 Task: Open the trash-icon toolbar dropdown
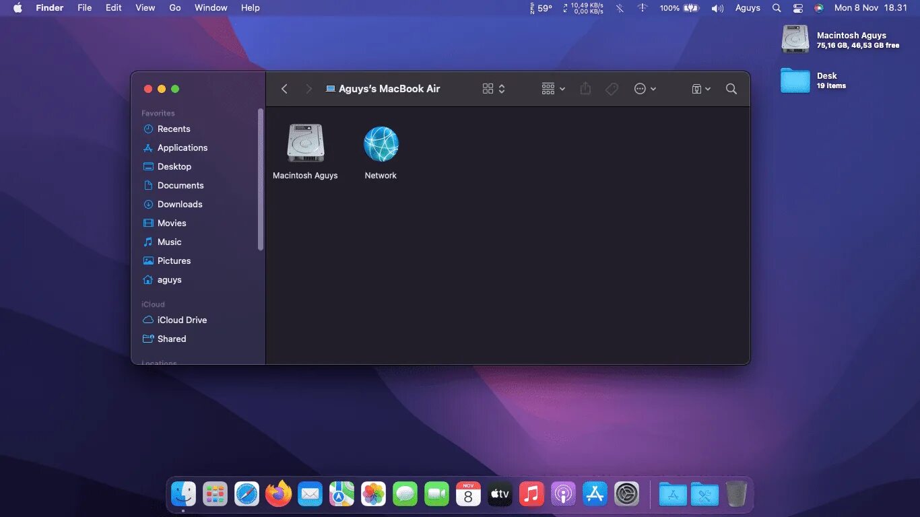(701, 89)
